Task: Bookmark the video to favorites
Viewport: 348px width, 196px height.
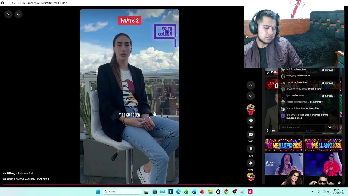Action: click(x=251, y=149)
